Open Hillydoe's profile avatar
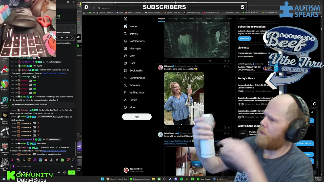This screenshot has width=324, height=182. (x=160, y=67)
